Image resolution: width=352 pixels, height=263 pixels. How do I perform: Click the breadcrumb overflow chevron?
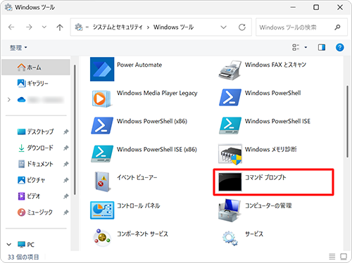(x=87, y=27)
